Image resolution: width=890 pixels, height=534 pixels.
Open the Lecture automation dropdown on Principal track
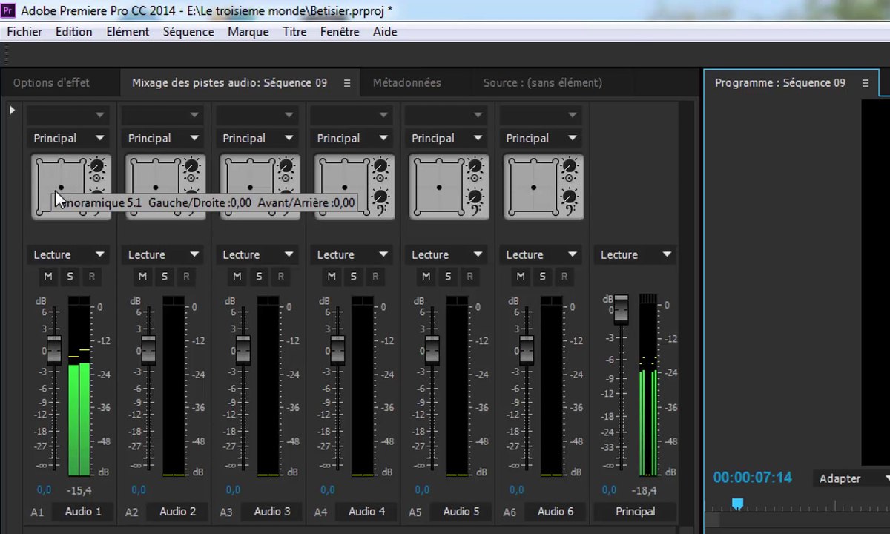636,254
